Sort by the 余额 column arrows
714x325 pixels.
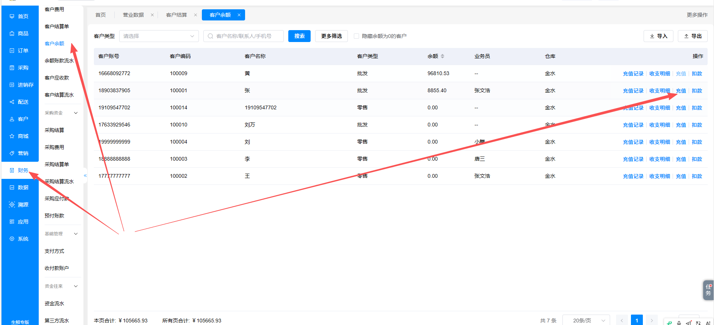coord(442,56)
